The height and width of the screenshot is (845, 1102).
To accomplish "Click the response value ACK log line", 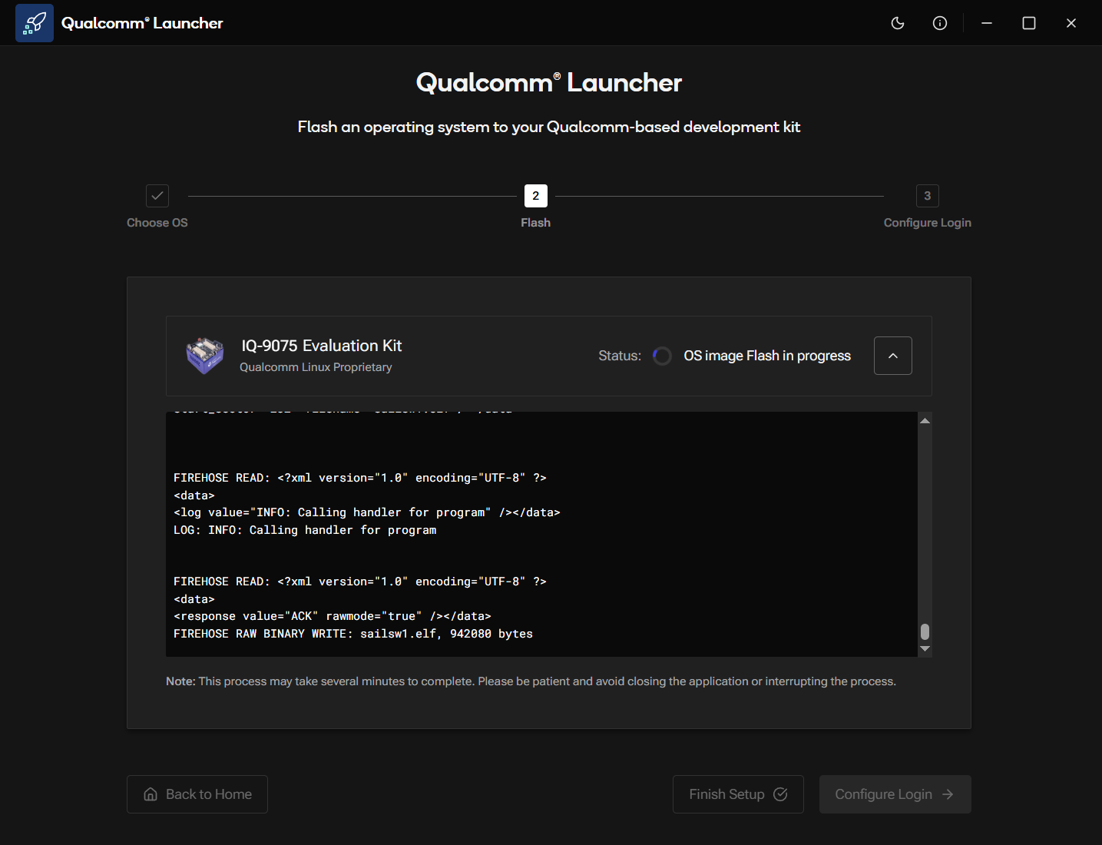I will click(x=333, y=616).
